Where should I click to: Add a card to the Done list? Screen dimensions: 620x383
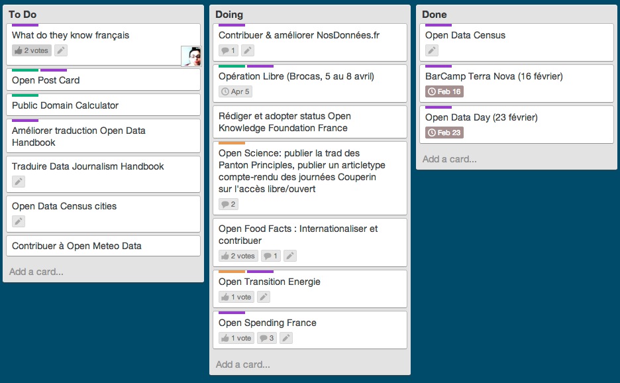(x=450, y=159)
